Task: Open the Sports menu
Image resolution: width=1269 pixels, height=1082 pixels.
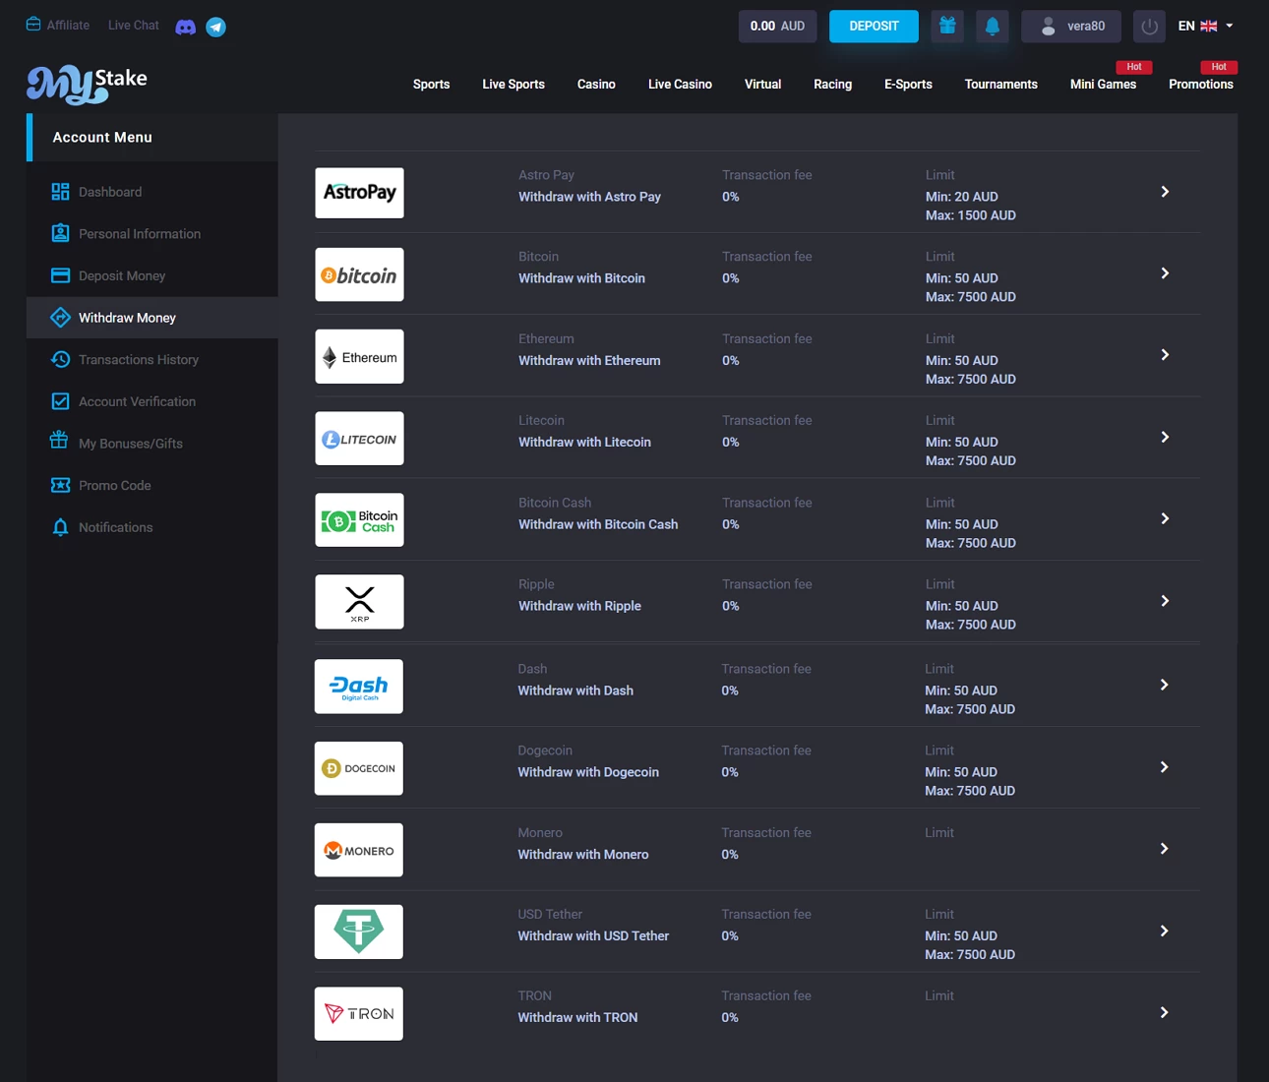Action: tap(431, 84)
